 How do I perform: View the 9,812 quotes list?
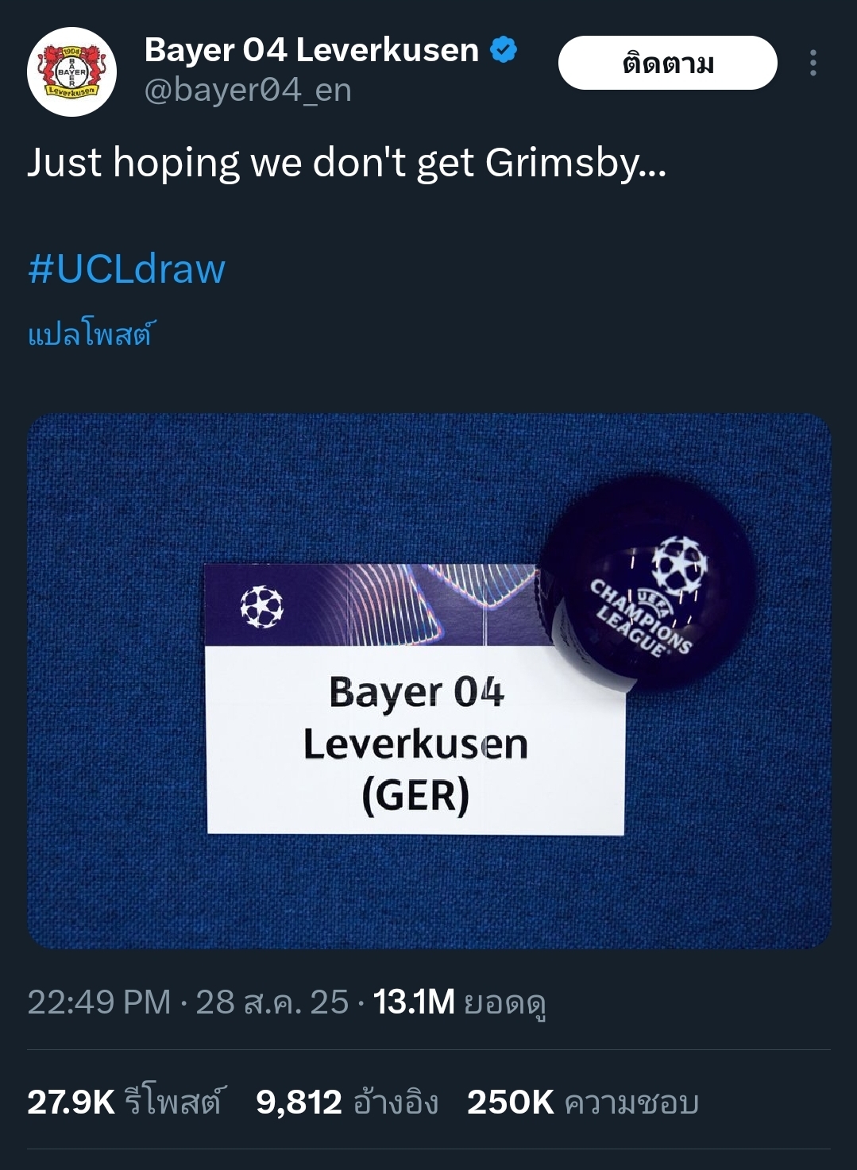(347, 1102)
